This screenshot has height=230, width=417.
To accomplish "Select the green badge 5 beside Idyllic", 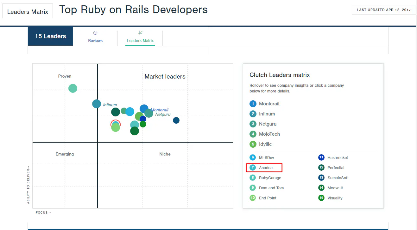I will [x=253, y=144].
